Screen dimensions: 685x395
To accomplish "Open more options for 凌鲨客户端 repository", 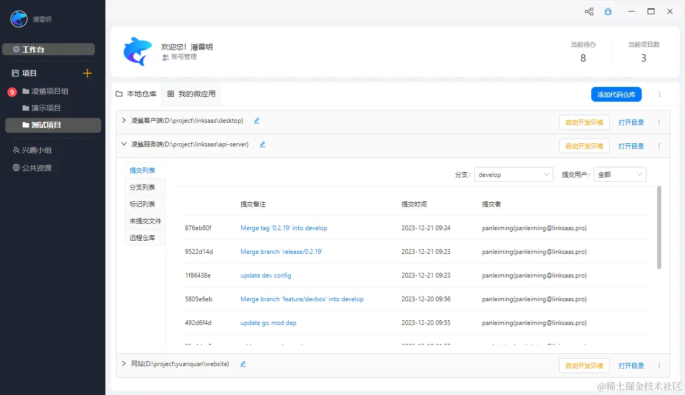I will (x=659, y=122).
